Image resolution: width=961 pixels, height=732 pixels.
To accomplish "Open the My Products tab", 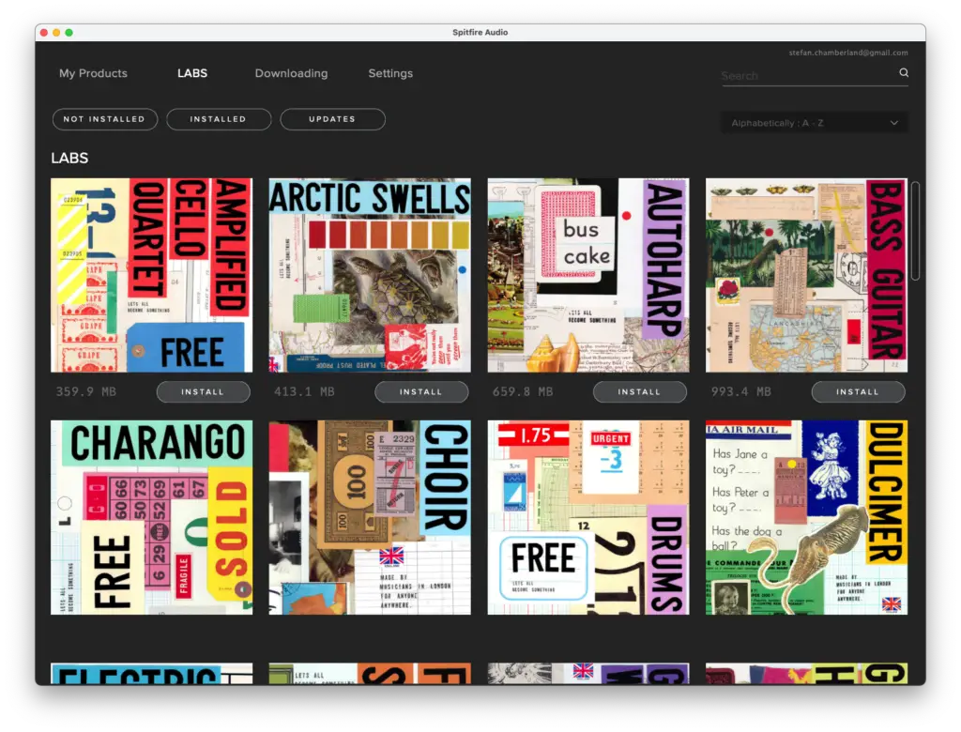I will [x=93, y=73].
